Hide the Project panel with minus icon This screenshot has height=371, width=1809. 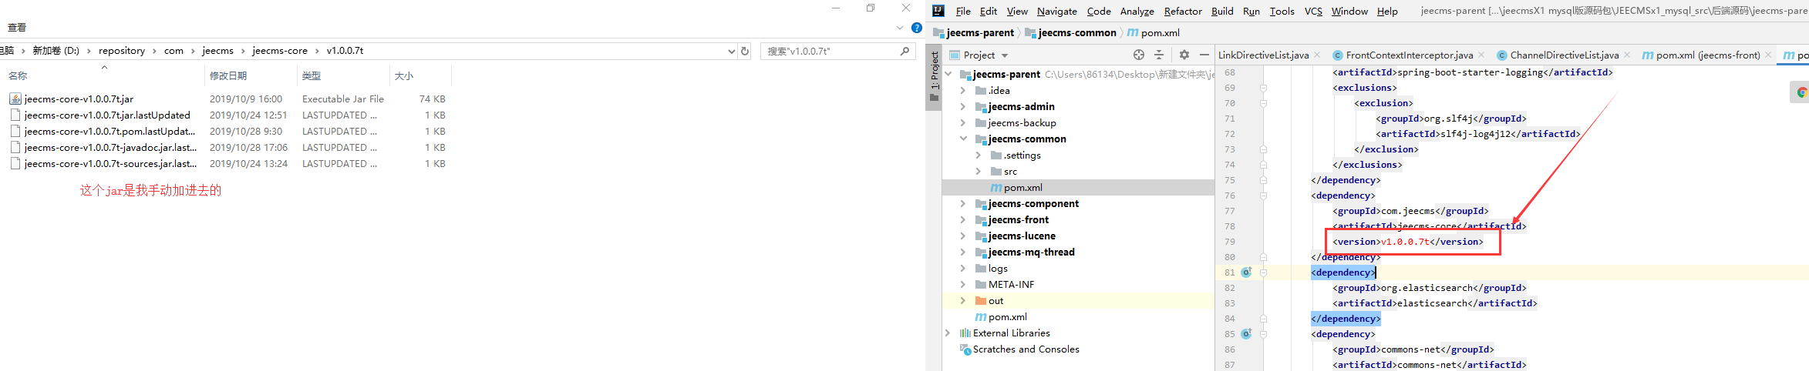pos(1204,55)
